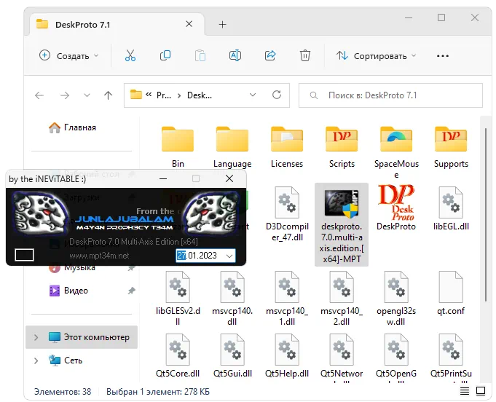Viewport: 496px width, 402px height.
Task: Open the Сортировать sort dropdown
Action: click(x=377, y=56)
